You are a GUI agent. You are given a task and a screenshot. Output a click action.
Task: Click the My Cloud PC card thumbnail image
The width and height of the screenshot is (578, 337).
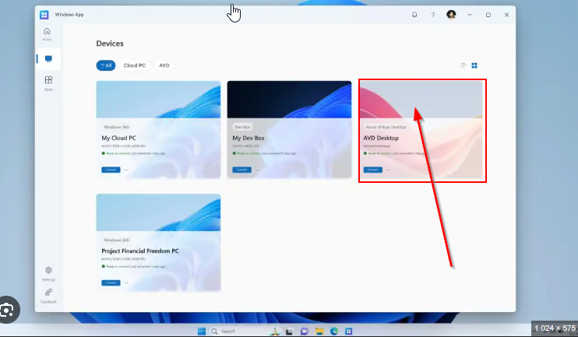(158, 100)
